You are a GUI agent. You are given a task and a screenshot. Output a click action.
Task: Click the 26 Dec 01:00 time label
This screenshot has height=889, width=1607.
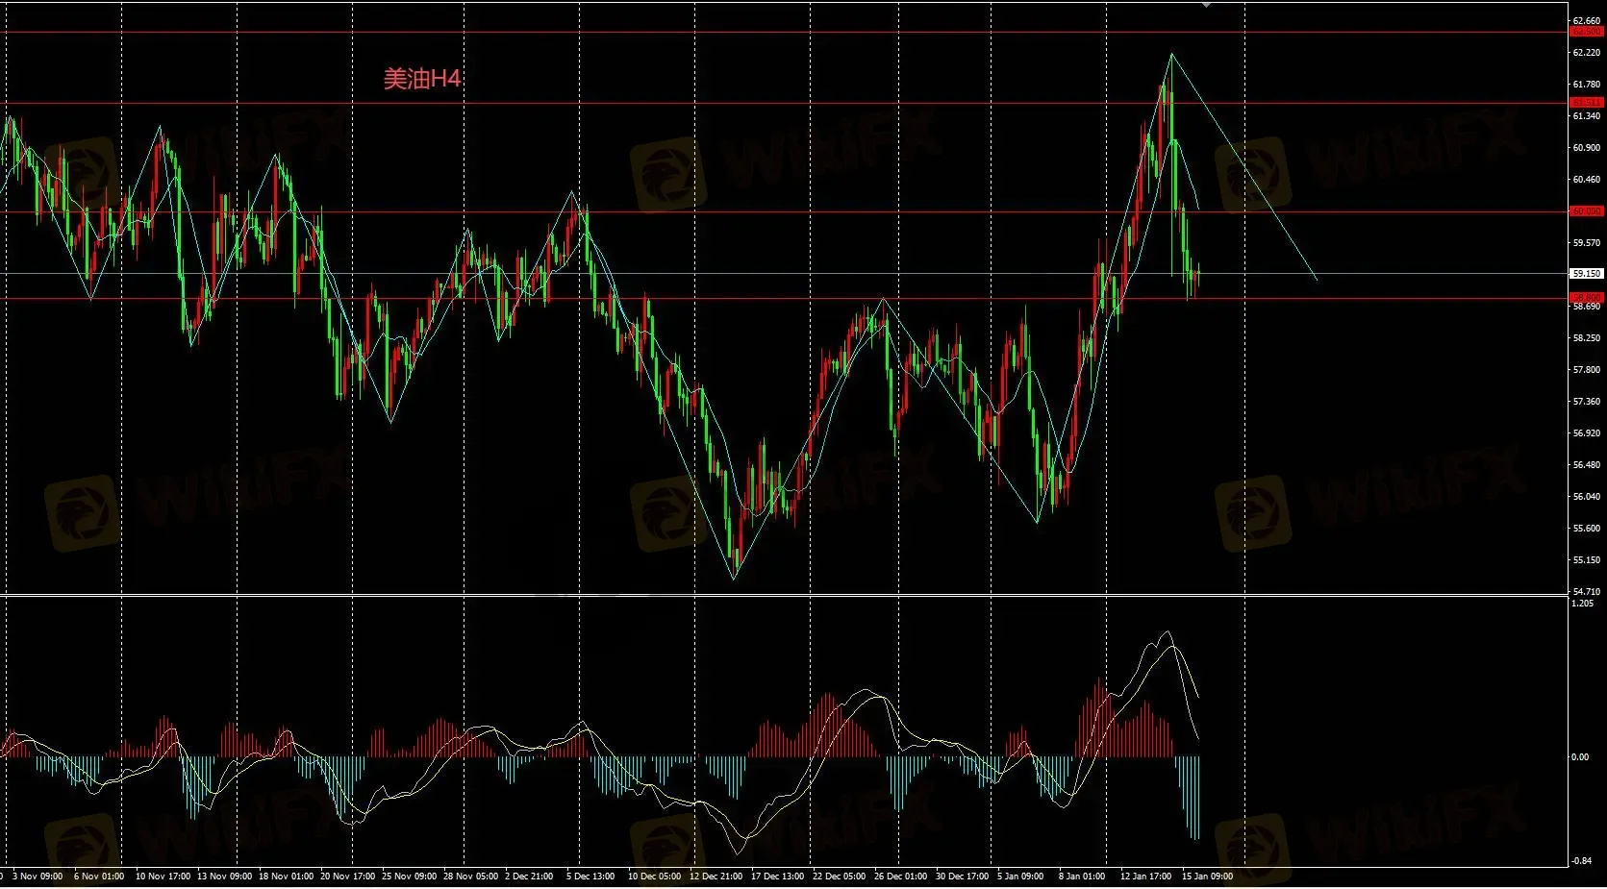click(x=900, y=877)
